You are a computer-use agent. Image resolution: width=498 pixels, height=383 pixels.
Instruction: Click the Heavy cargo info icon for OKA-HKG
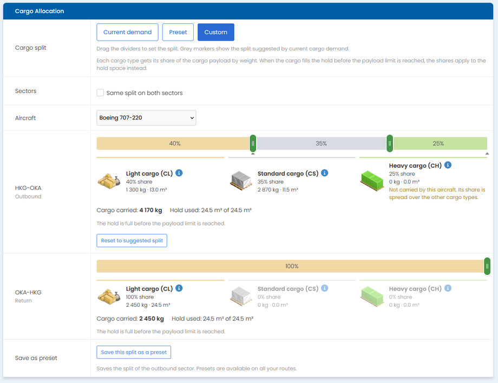coord(448,288)
